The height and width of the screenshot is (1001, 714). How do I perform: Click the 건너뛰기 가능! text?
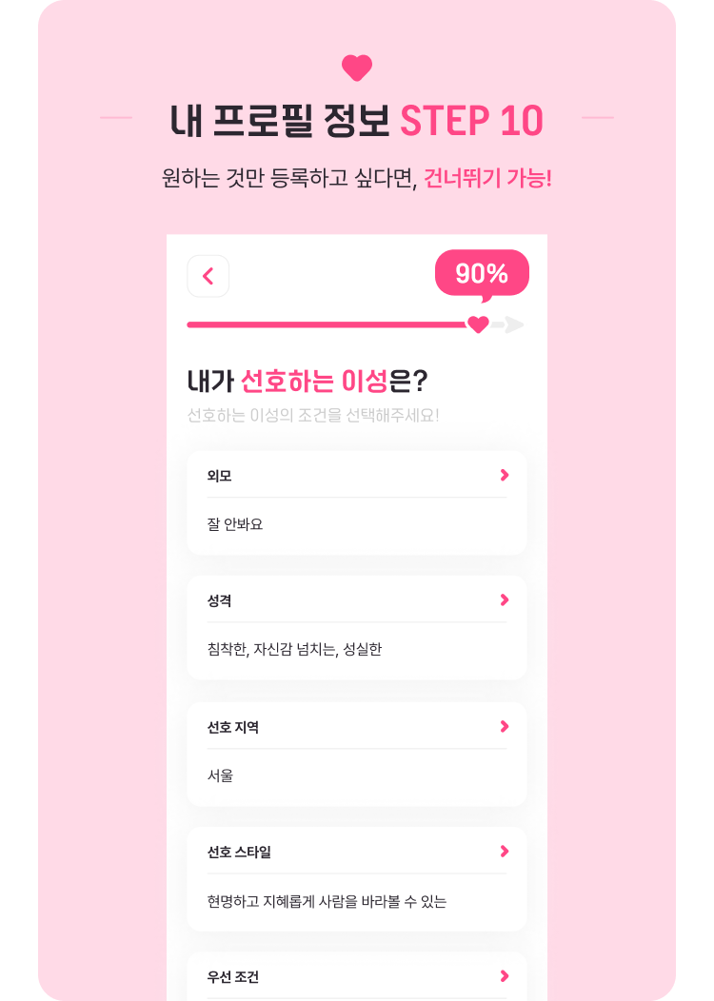coord(488,178)
